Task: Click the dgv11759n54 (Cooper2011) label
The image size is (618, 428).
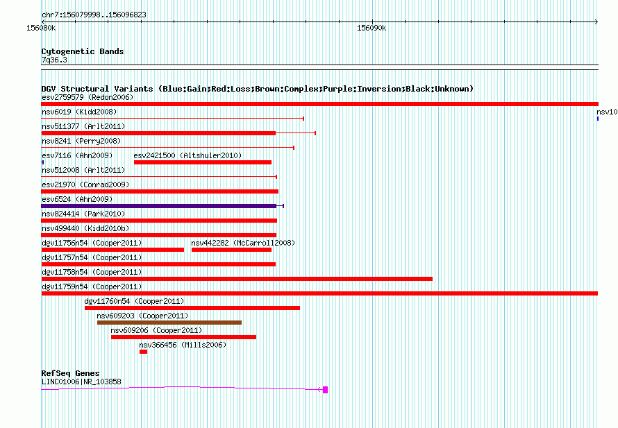Action: pyautogui.click(x=92, y=286)
